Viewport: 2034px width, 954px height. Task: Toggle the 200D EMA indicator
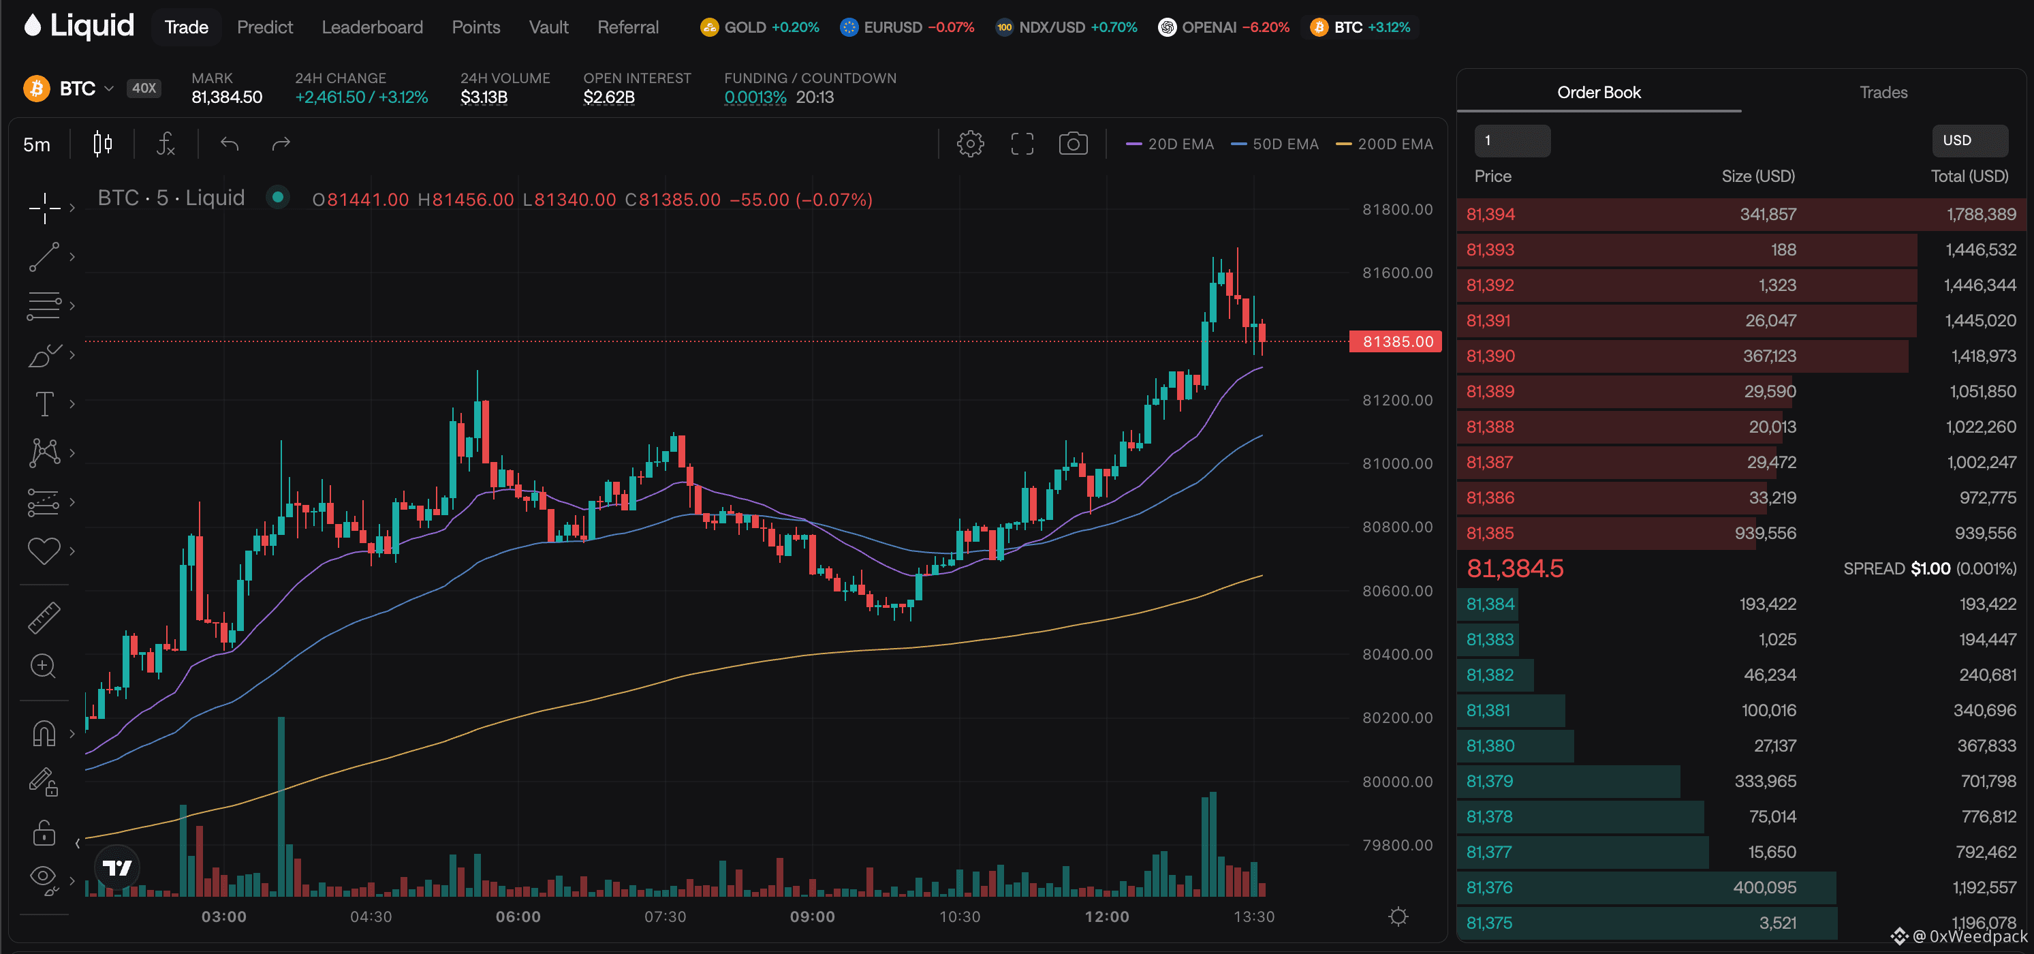pos(1383,144)
